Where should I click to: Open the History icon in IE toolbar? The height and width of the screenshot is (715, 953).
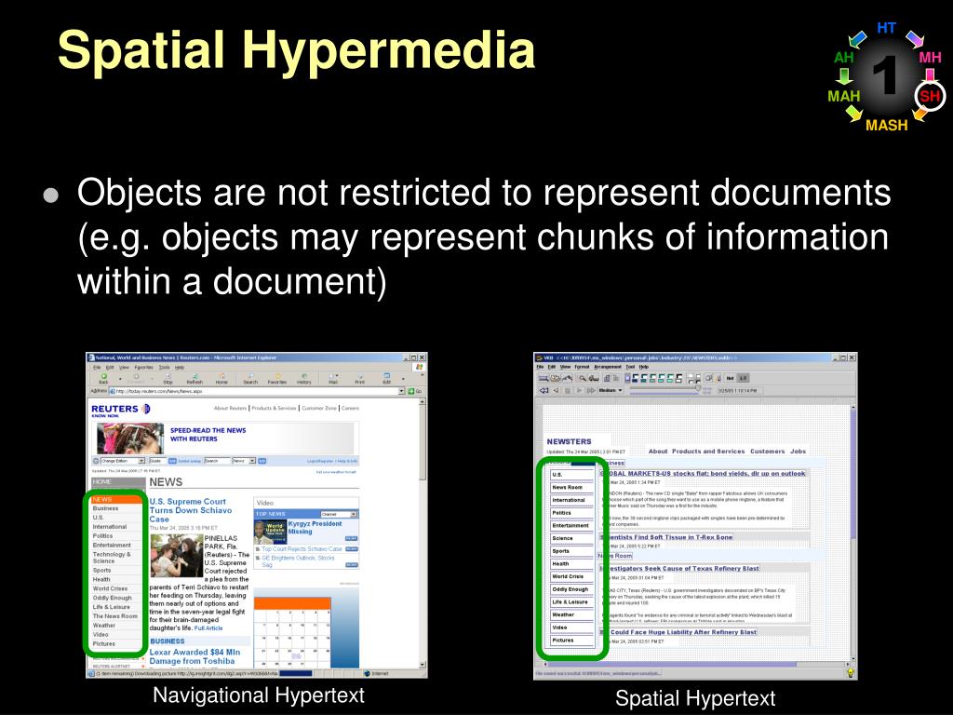pos(304,378)
